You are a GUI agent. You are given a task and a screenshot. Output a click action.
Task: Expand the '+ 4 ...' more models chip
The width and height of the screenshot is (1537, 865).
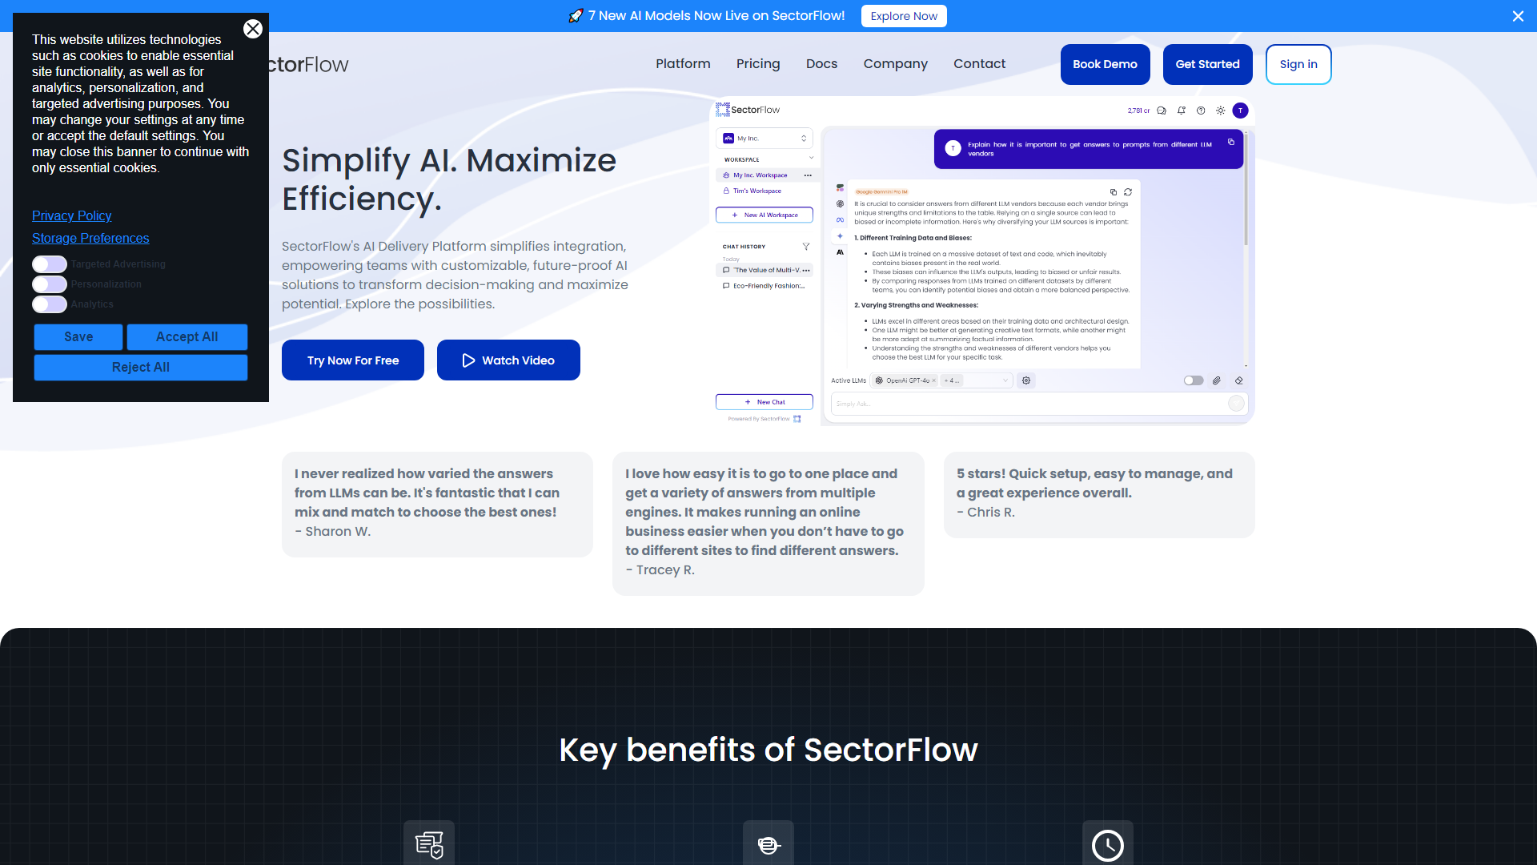[x=952, y=380]
